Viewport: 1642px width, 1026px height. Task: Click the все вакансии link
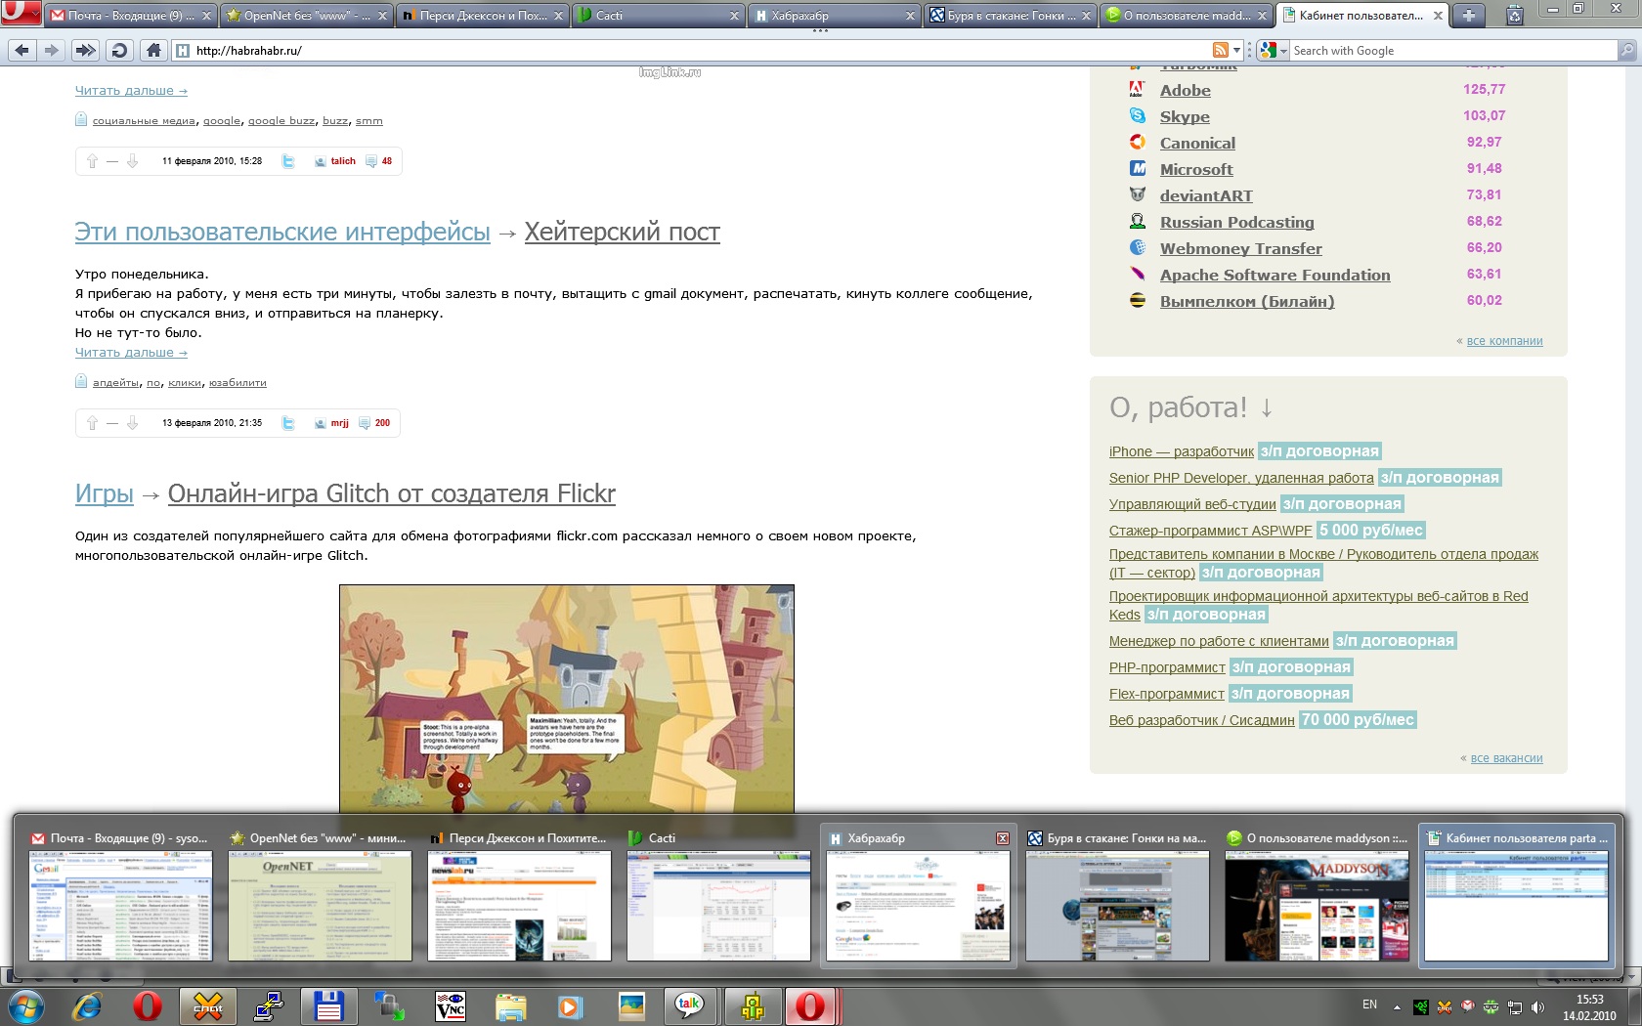pos(1506,758)
